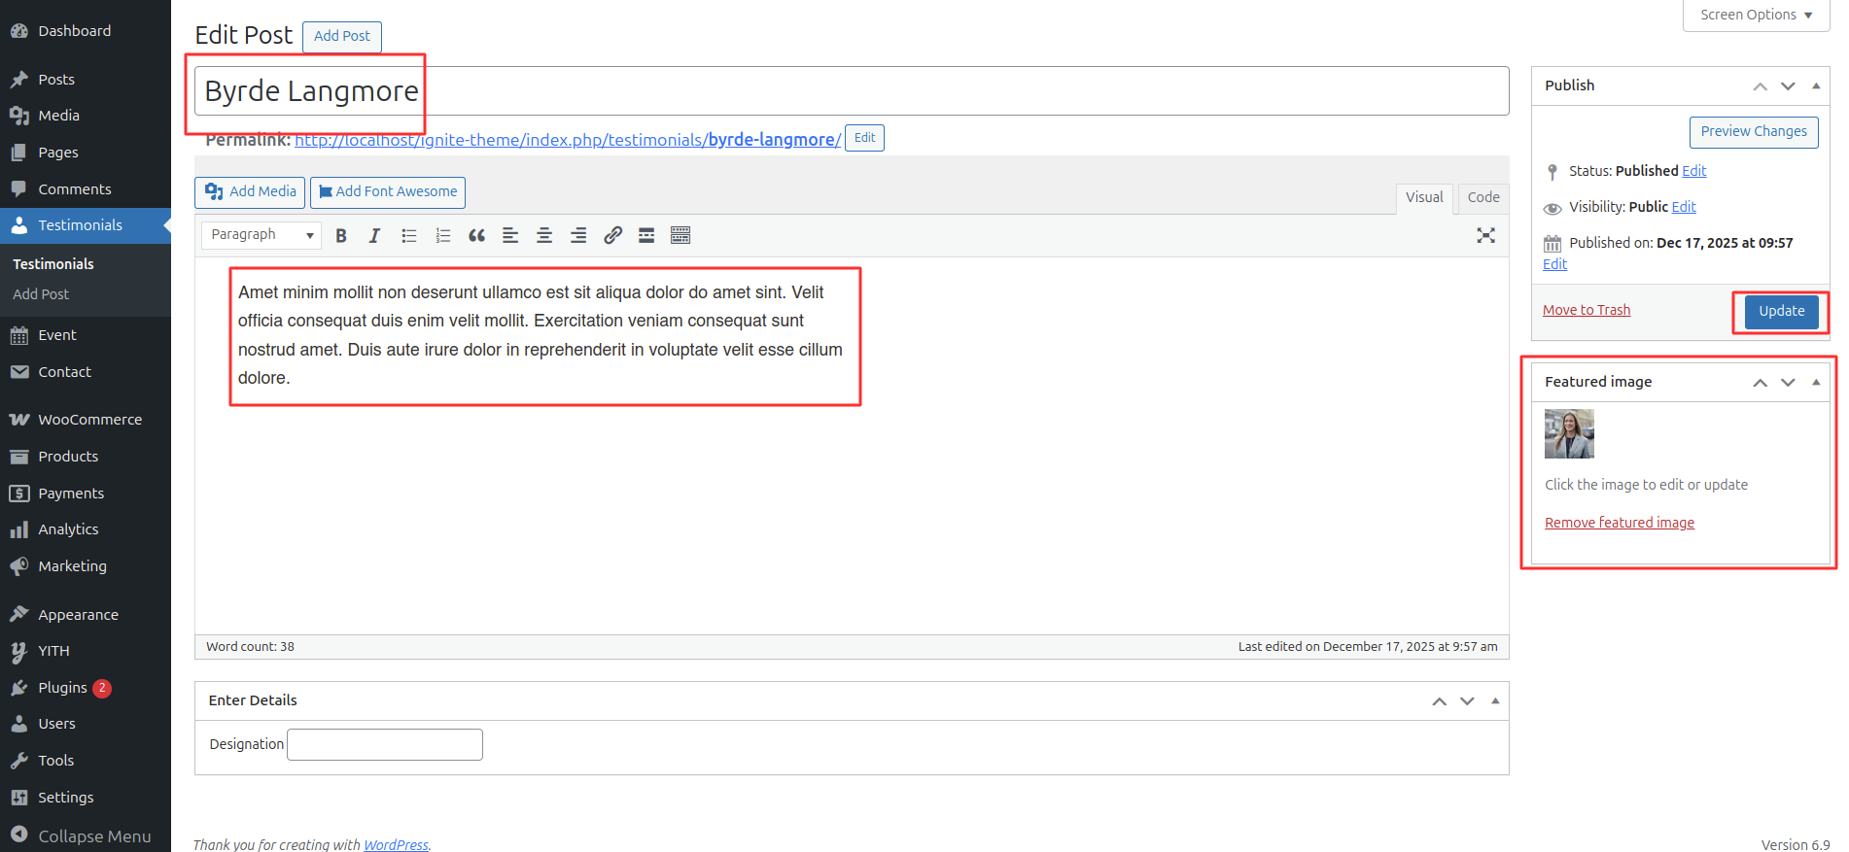The image size is (1849, 852).
Task: Move Enter Details box up
Action: click(x=1439, y=700)
